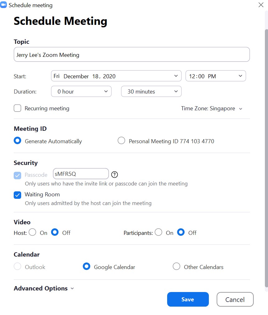
Task: Click the Zoom logo in title bar
Action: [4, 5]
